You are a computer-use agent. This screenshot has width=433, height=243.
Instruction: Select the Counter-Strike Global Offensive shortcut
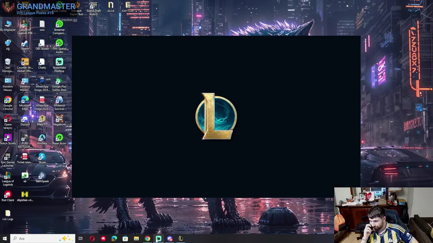25,65
